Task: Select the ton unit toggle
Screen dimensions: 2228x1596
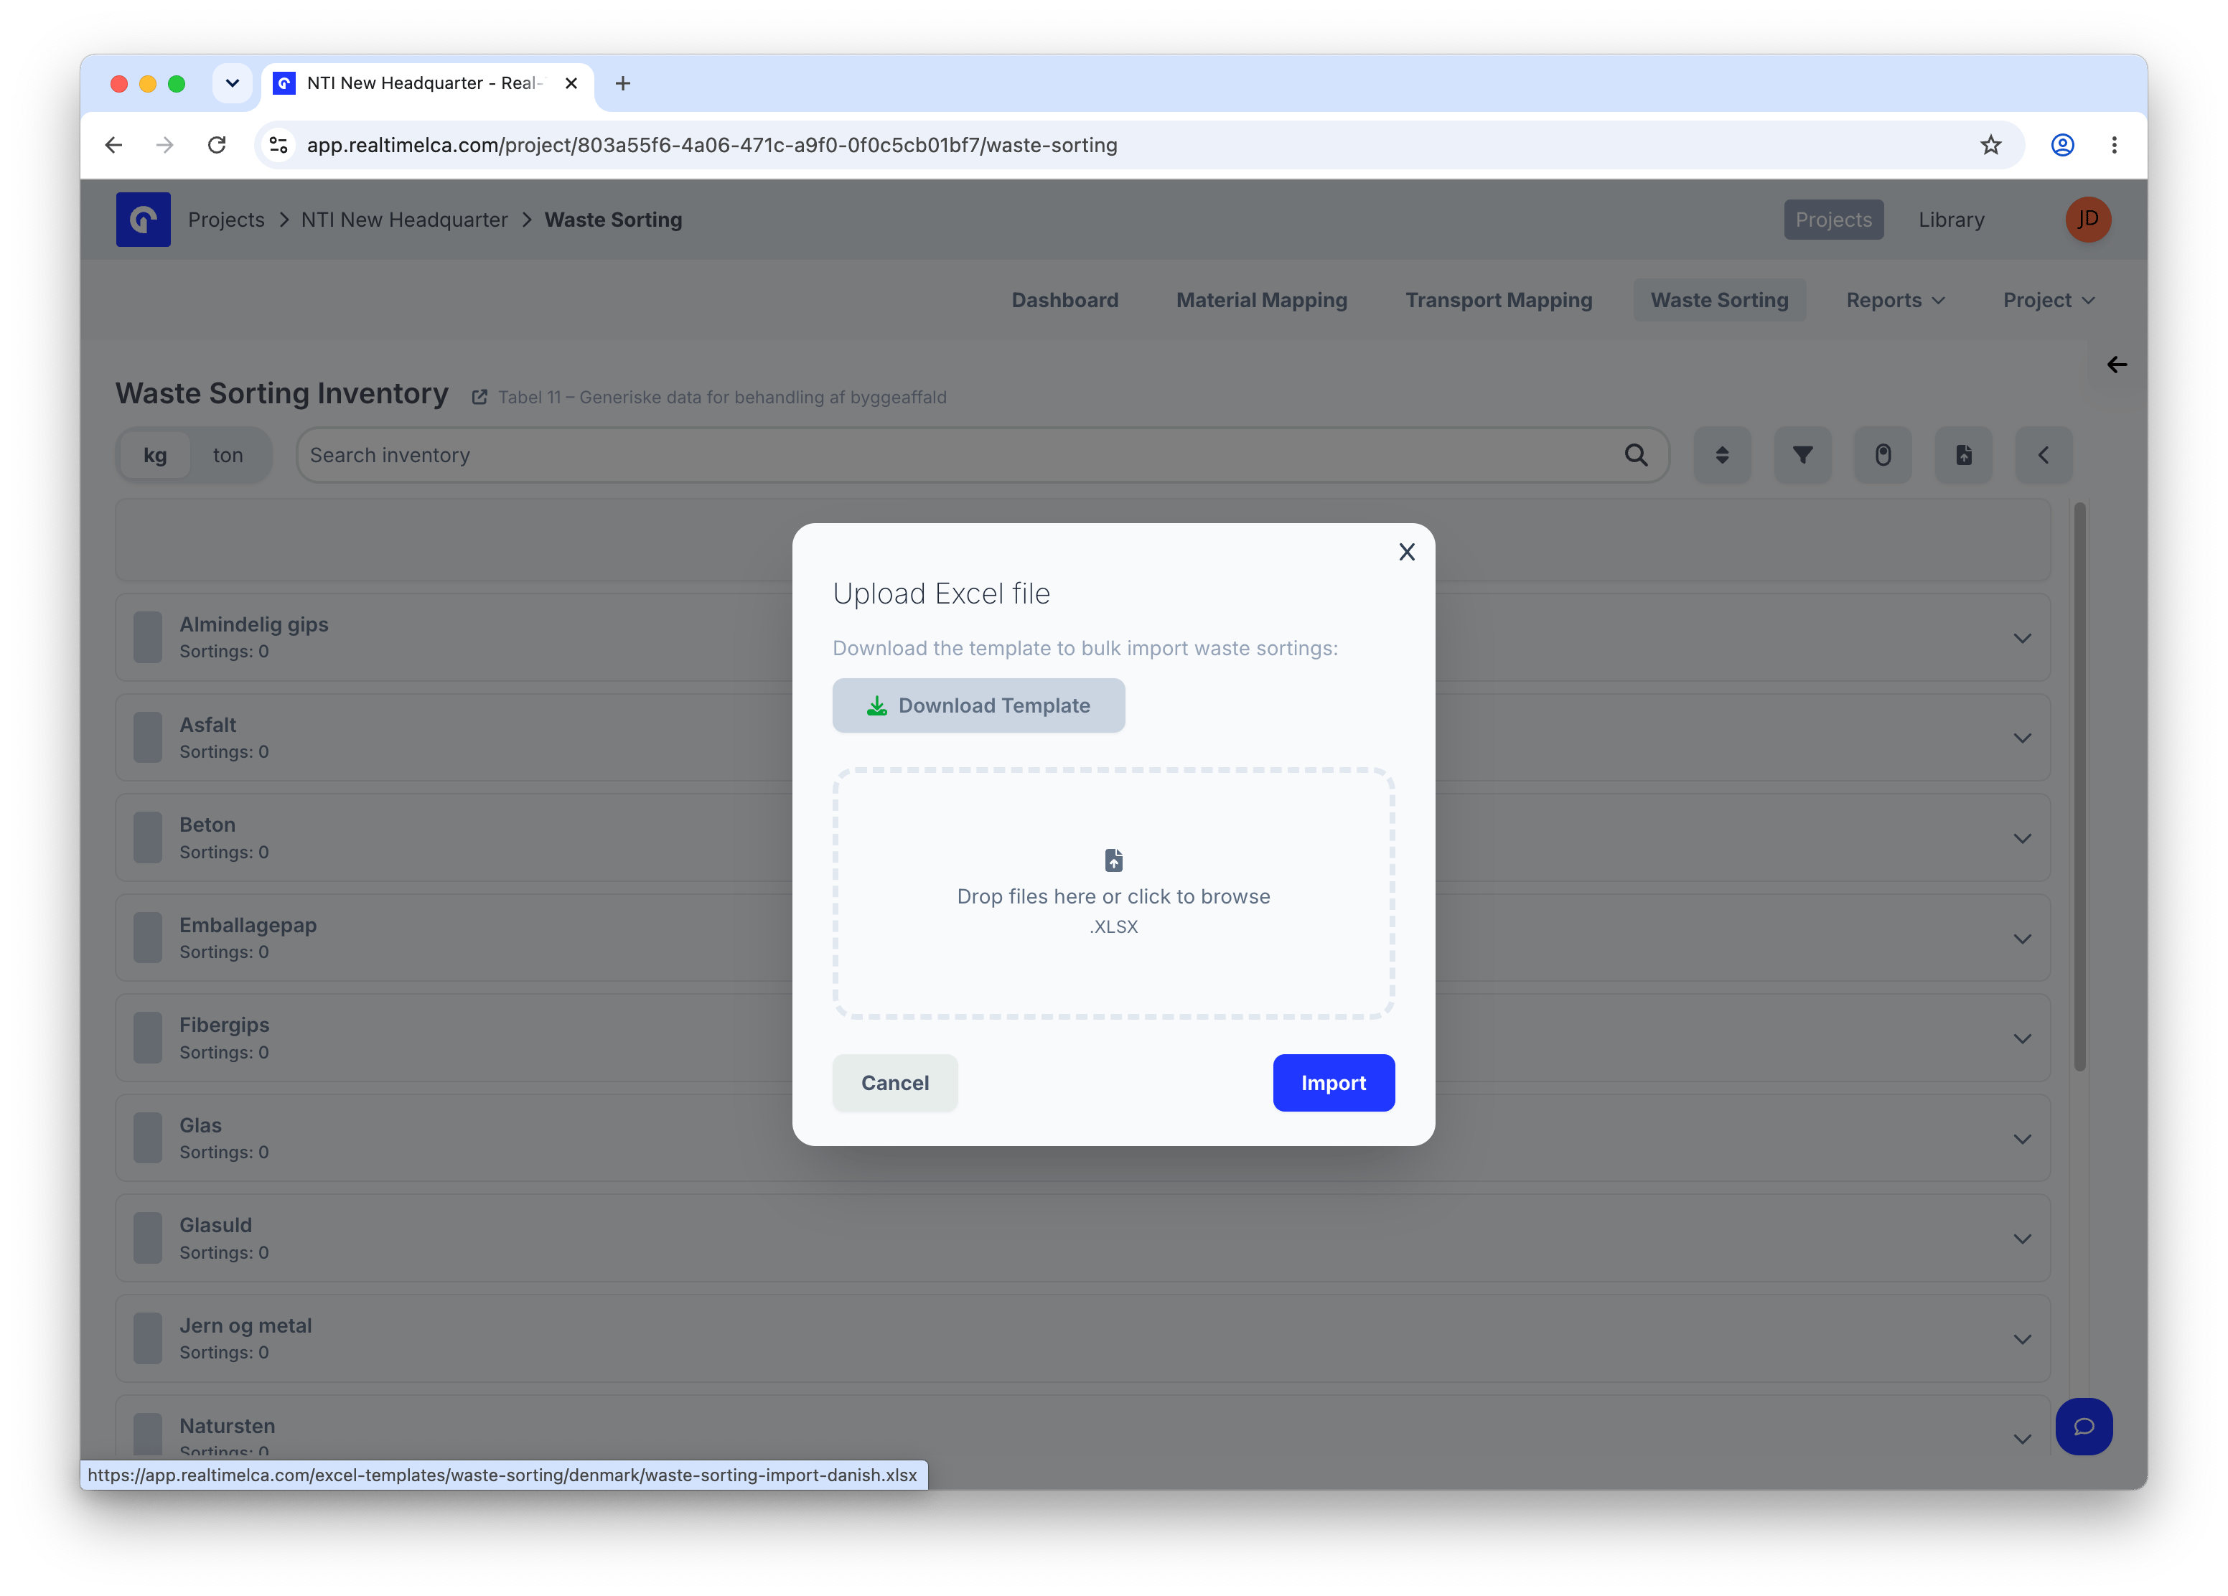Action: point(228,455)
